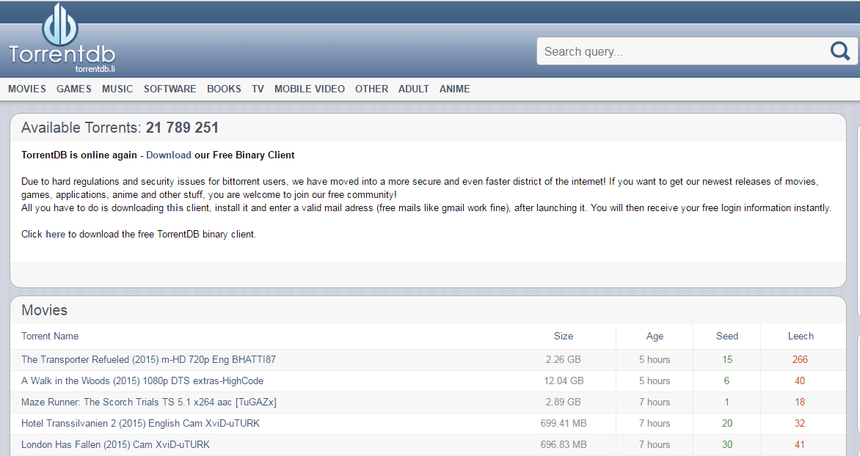This screenshot has height=456, width=860.
Task: Click leech count 32
Action: [801, 423]
